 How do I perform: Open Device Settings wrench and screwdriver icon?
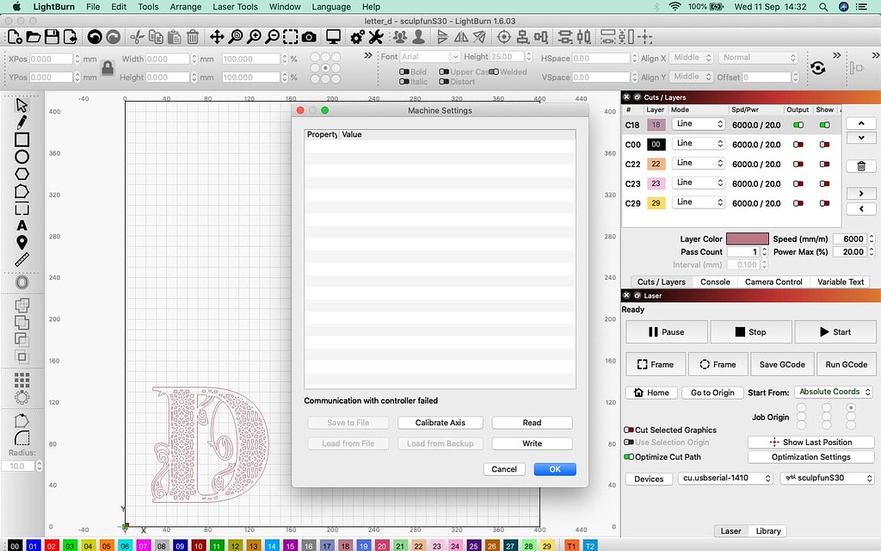[375, 37]
